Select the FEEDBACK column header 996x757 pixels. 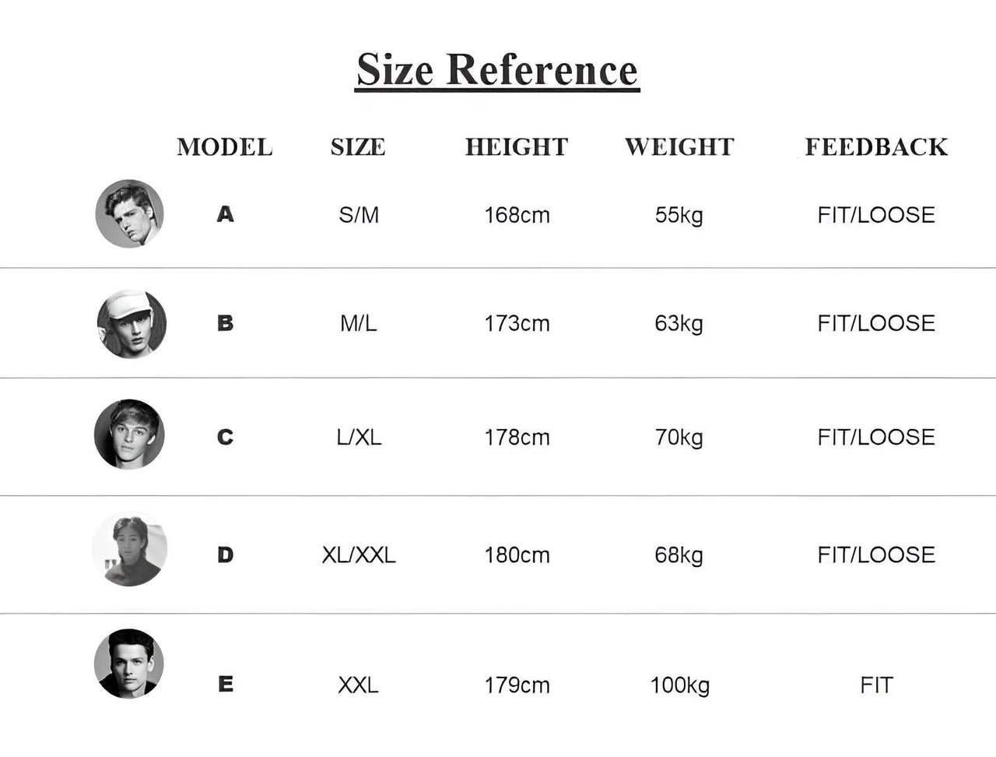click(x=876, y=147)
